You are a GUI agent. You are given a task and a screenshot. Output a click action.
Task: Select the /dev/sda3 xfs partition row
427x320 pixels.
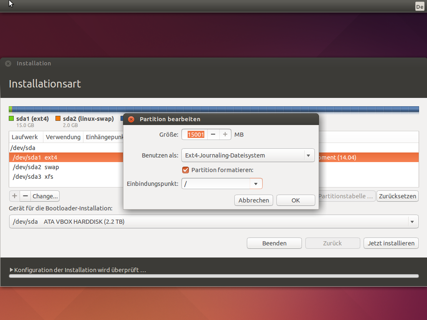point(67,177)
